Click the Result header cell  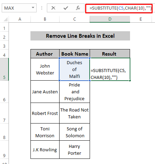click(x=110, y=54)
